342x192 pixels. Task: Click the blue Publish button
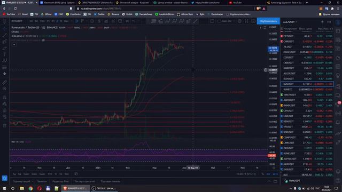(x=268, y=21)
